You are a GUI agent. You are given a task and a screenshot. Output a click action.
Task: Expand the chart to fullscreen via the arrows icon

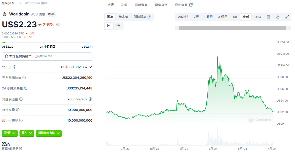(x=287, y=16)
